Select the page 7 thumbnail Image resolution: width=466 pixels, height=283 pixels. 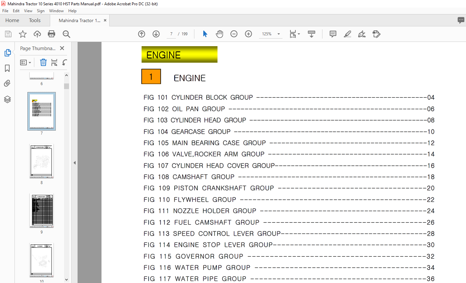(42, 111)
